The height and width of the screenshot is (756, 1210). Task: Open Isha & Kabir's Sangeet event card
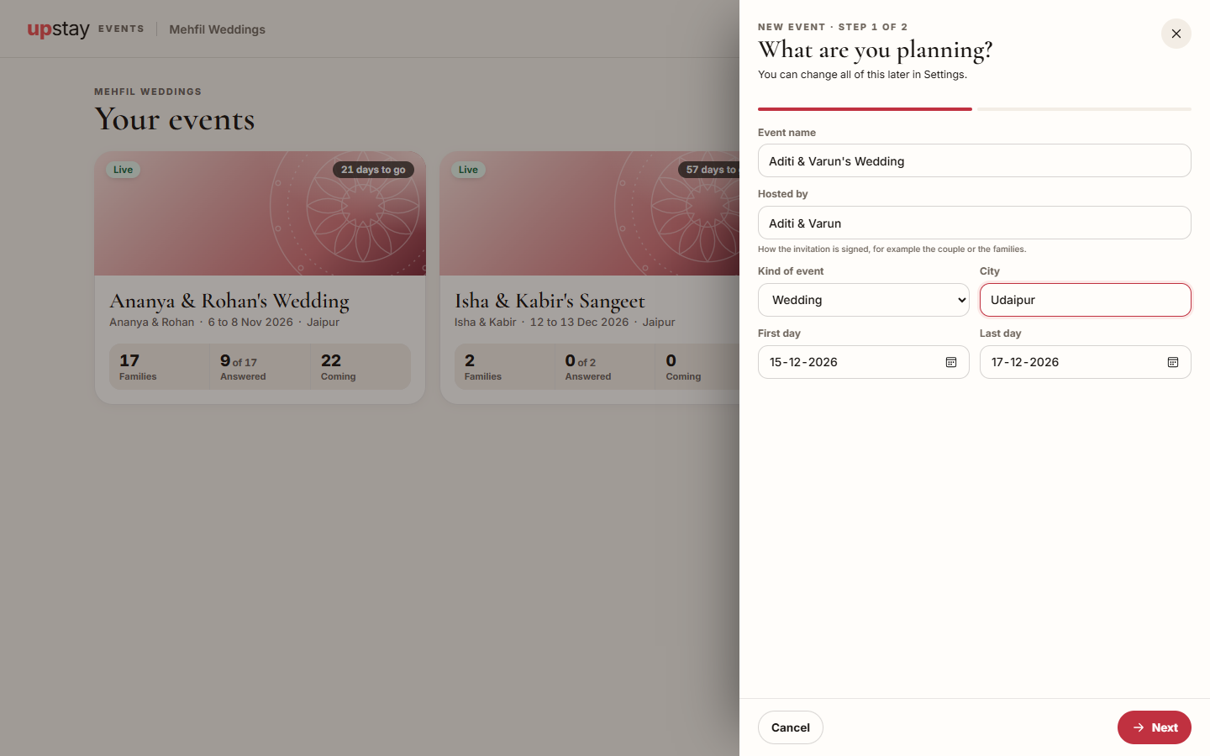(x=589, y=277)
